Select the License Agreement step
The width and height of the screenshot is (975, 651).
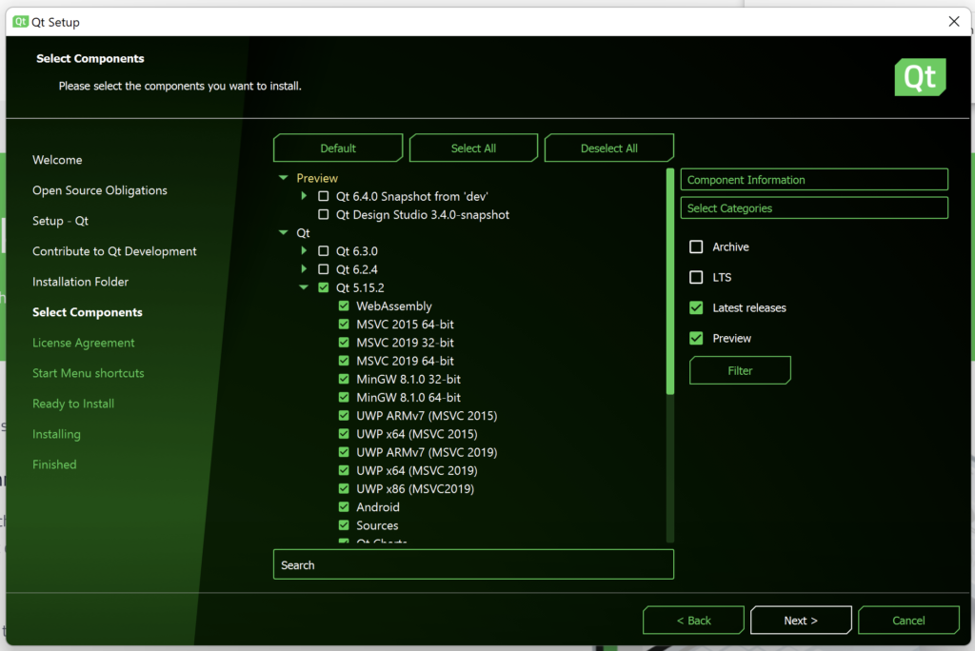[84, 343]
